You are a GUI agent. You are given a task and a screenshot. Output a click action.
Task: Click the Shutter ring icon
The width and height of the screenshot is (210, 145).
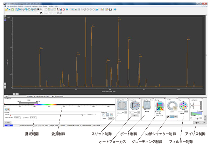tap(172, 106)
